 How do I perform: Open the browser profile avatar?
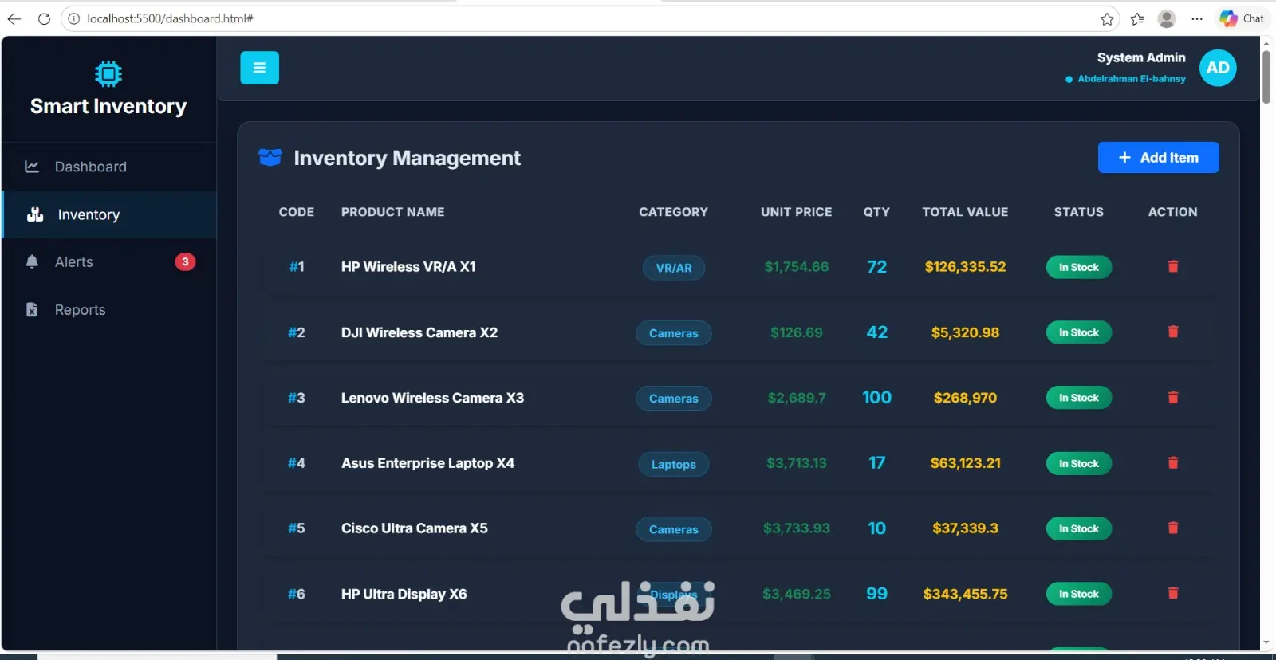coord(1167,18)
